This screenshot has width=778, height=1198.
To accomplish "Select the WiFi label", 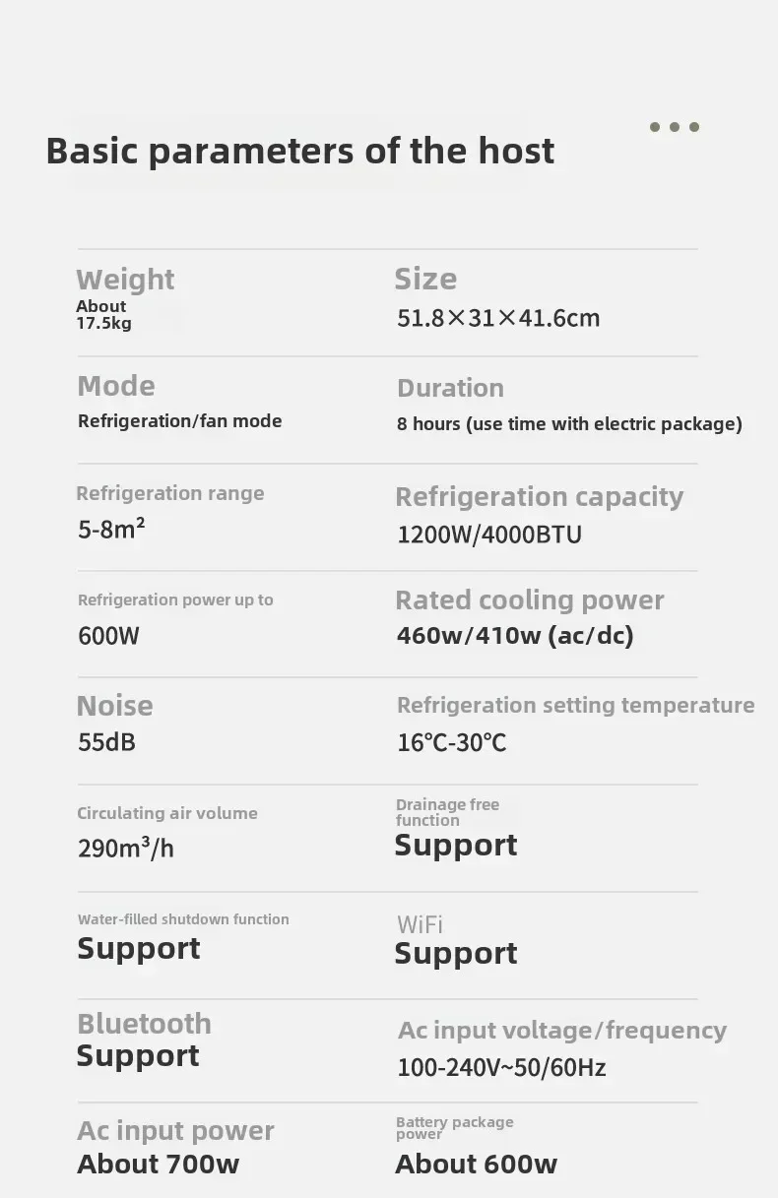I will click(x=420, y=924).
